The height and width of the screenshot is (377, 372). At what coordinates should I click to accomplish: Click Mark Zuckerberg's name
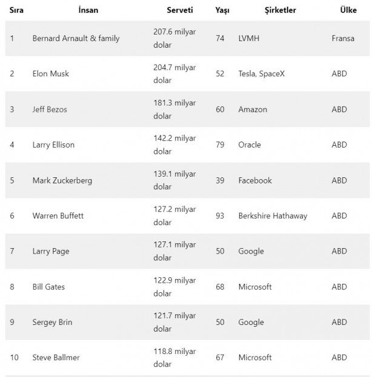[x=62, y=180]
